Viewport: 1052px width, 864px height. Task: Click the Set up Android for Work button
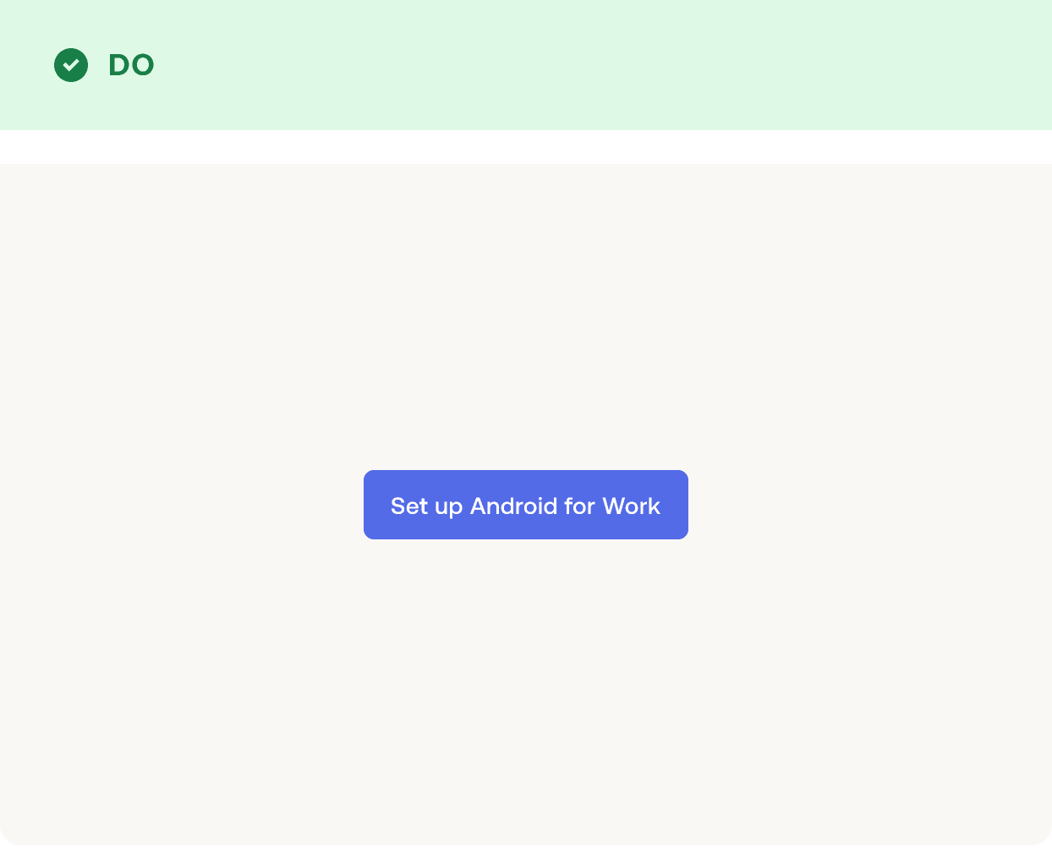click(526, 505)
